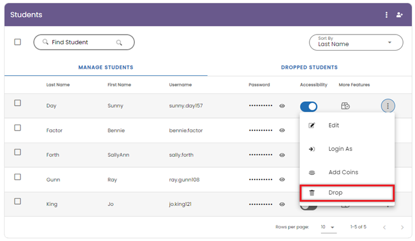The image size is (415, 241).
Task: Click the First Name column header
Action: [x=119, y=85]
